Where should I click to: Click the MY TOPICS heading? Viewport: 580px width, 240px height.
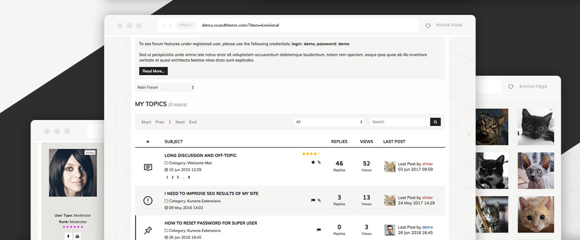click(151, 104)
